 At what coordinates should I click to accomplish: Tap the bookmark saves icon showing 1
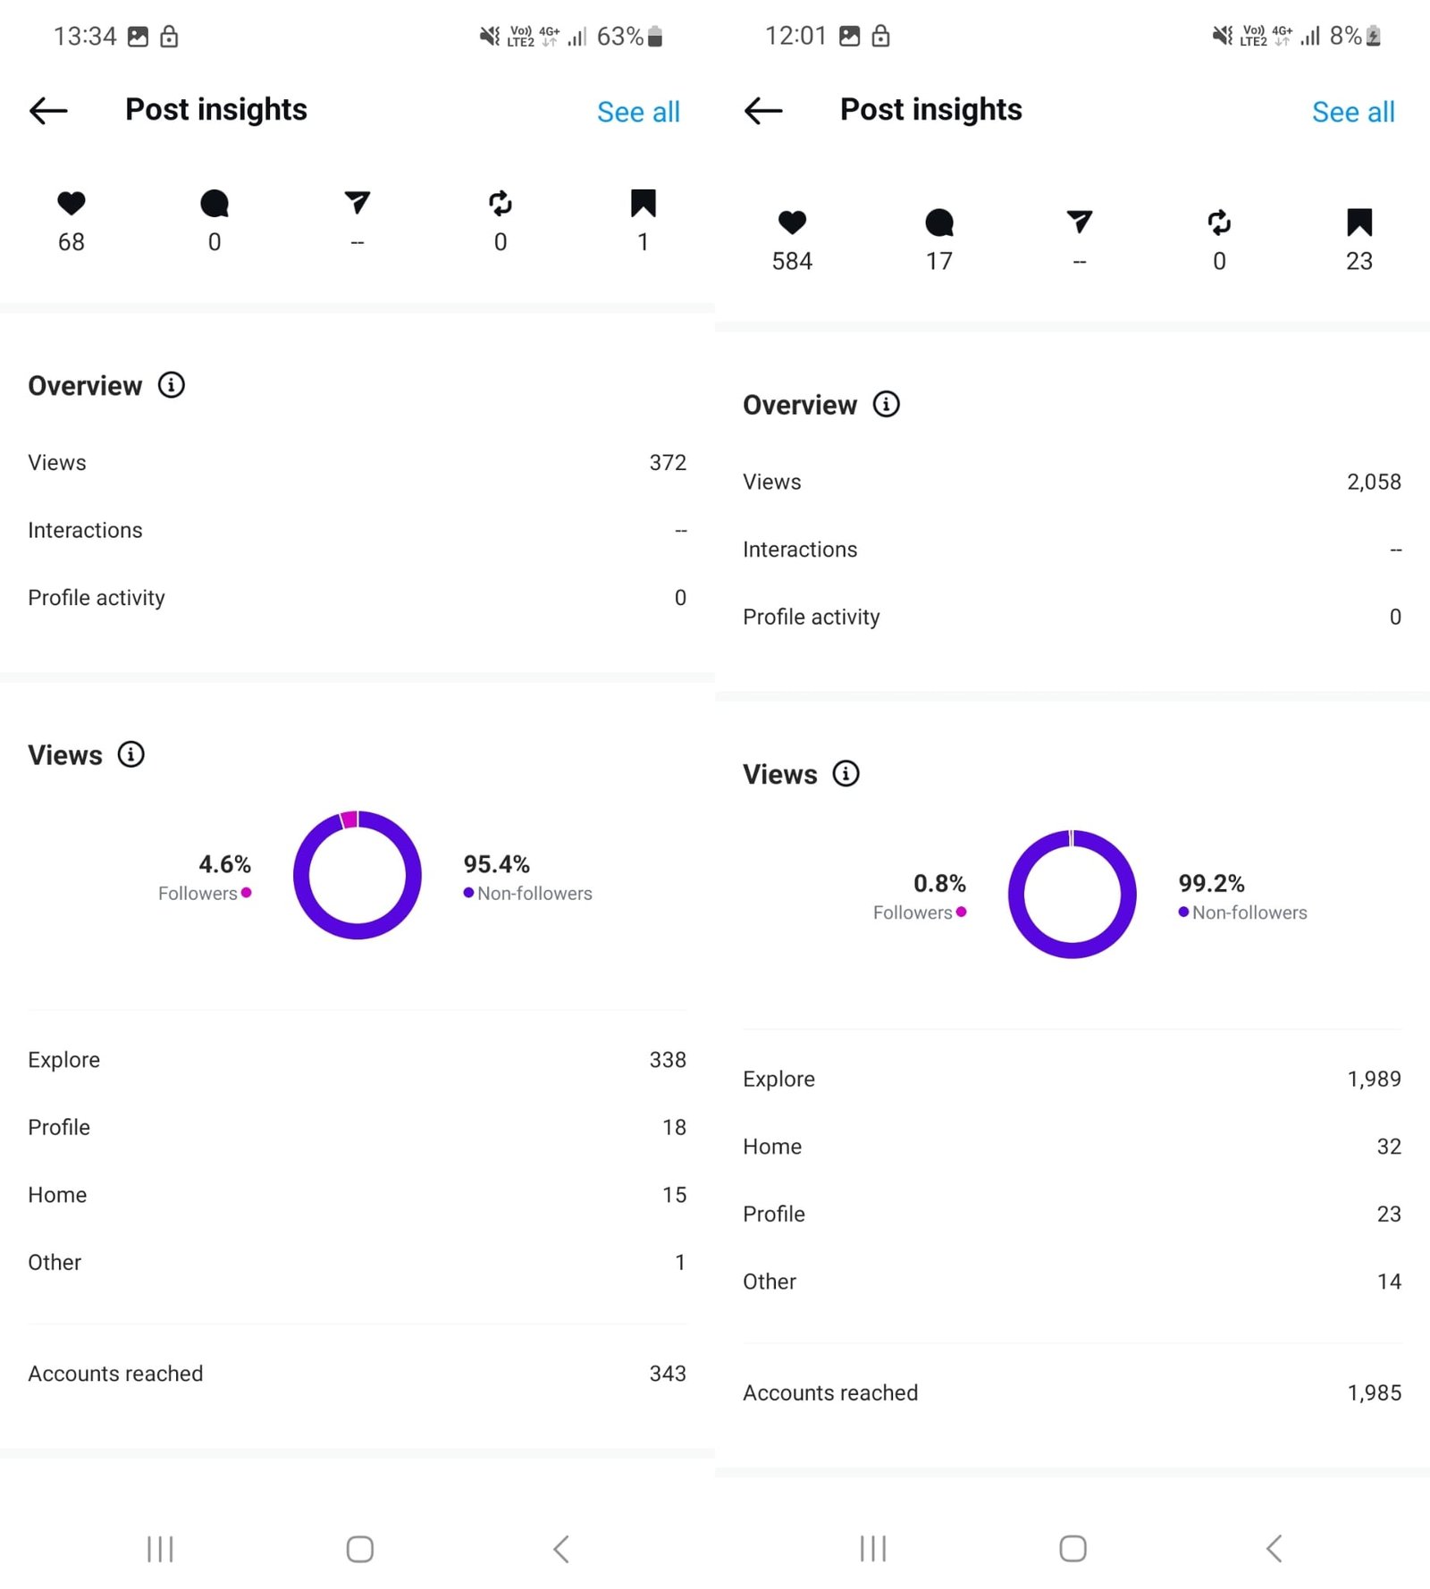tap(643, 204)
